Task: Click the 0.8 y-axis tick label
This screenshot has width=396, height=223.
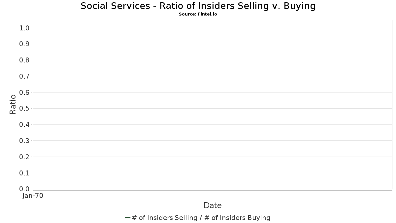Action: 25,60
